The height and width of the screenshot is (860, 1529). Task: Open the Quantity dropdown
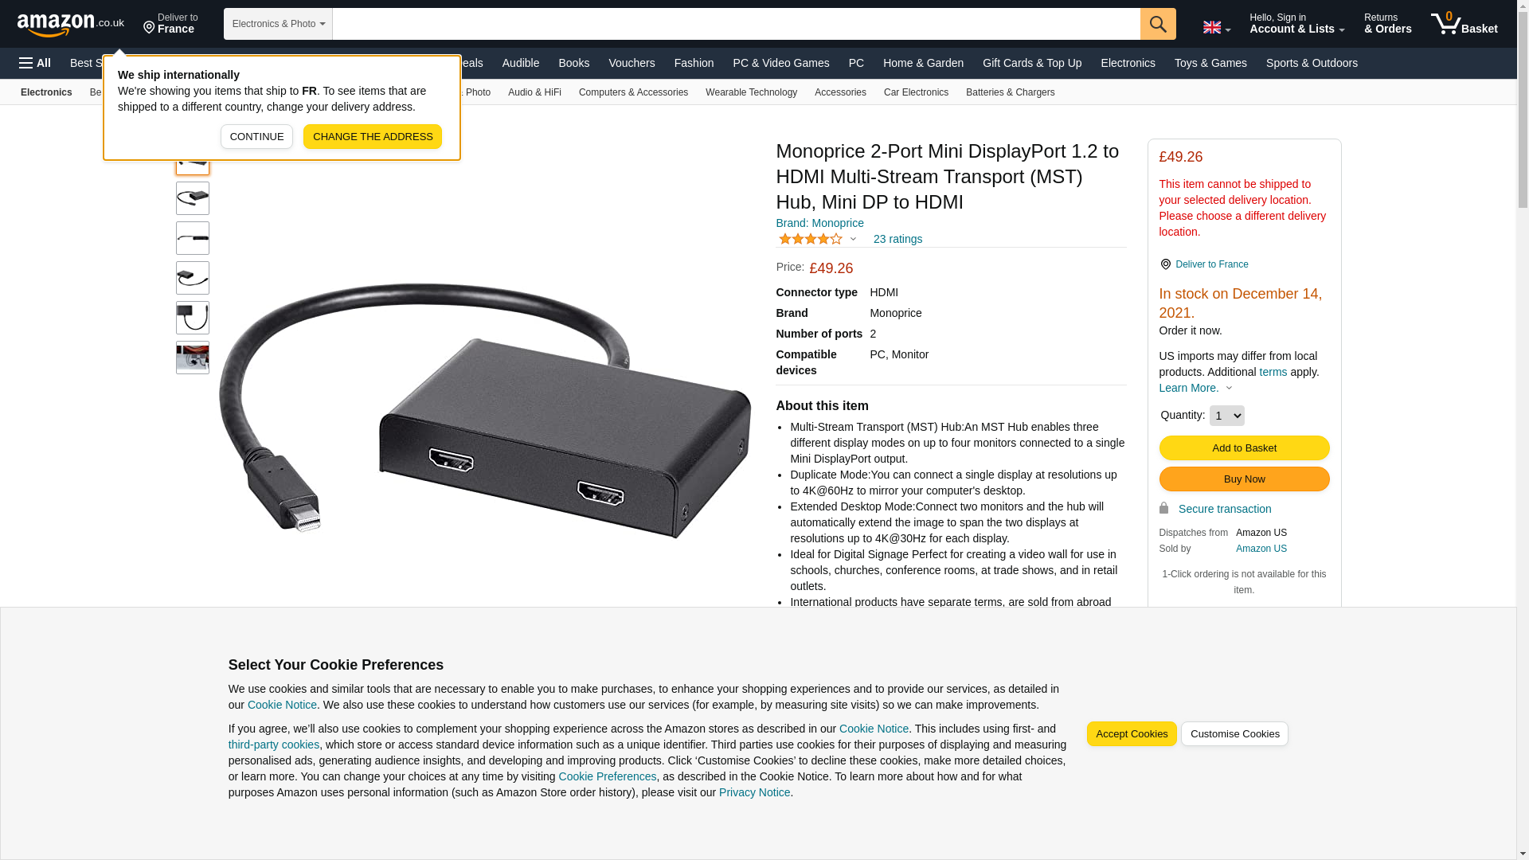[x=1226, y=416]
